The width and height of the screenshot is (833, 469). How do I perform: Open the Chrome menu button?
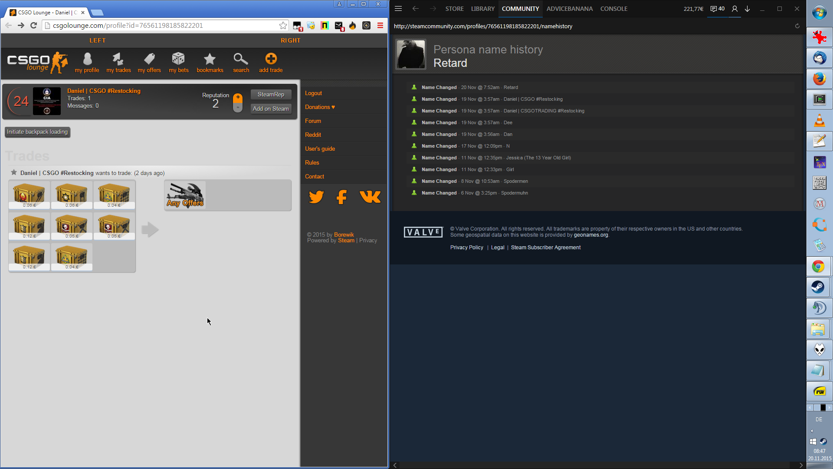380,26
